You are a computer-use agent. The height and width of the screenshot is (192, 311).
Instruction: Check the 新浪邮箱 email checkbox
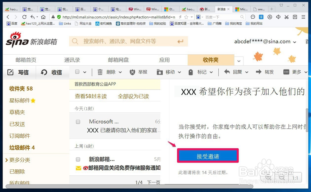coord(78,159)
